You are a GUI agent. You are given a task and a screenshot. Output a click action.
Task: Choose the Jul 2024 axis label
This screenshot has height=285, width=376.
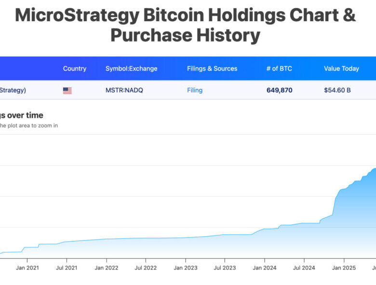(303, 268)
